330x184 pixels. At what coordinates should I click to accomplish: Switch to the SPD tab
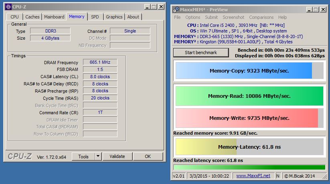95,17
